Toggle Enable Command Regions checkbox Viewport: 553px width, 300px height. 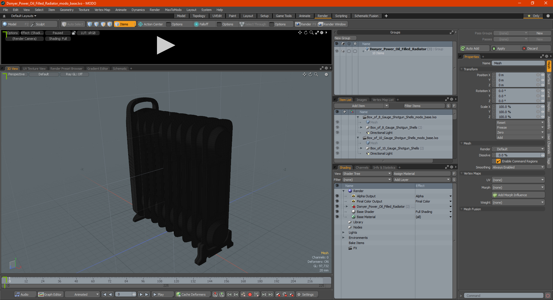[x=498, y=161]
